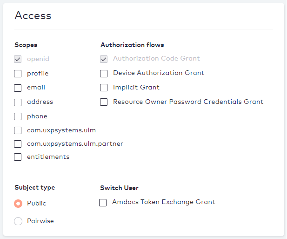Click the 'Public' label text

36,203
